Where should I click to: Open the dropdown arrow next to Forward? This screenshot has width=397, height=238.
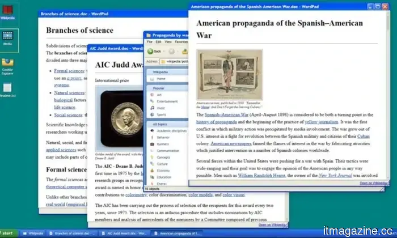[178, 52]
